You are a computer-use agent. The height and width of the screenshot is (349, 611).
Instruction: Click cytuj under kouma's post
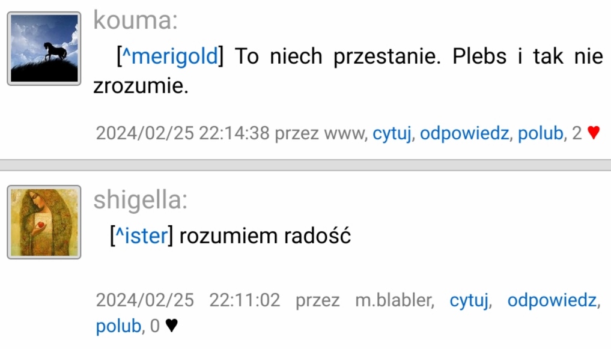point(392,133)
